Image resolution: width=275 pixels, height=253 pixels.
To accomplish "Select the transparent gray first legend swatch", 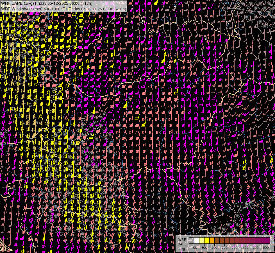I will [x=192, y=240].
